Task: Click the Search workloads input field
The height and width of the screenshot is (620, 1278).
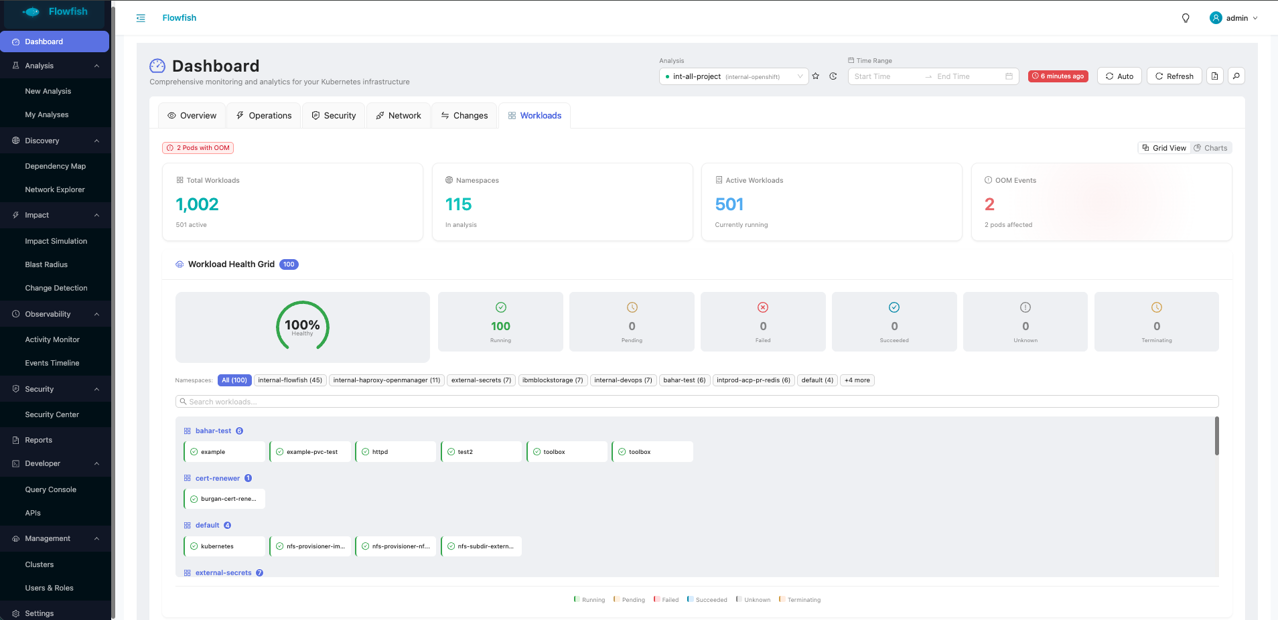Action: coord(697,402)
